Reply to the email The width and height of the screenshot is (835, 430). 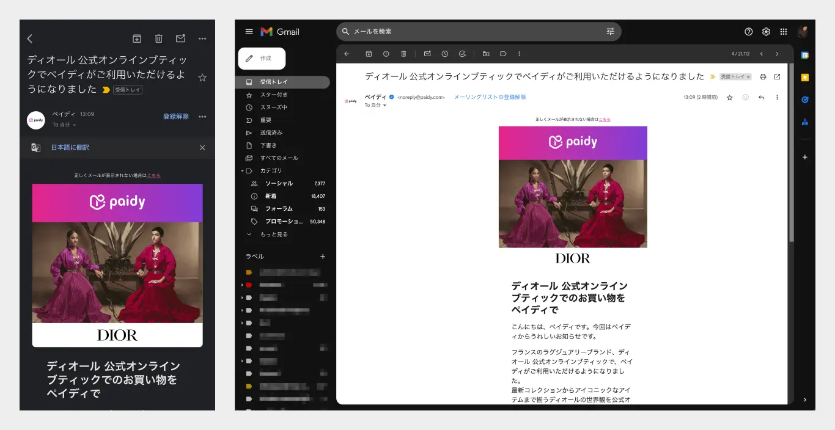[761, 97]
